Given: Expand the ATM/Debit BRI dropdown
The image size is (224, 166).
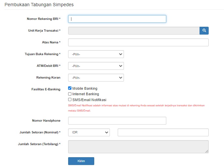Looking at the screenshot, I should (x=96, y=66).
